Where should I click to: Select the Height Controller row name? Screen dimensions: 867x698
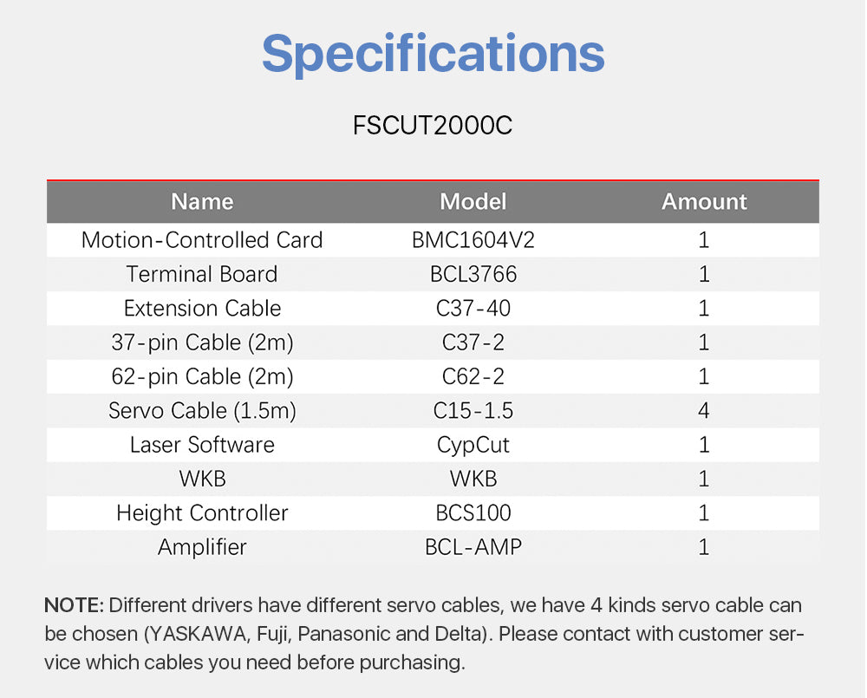(x=202, y=513)
